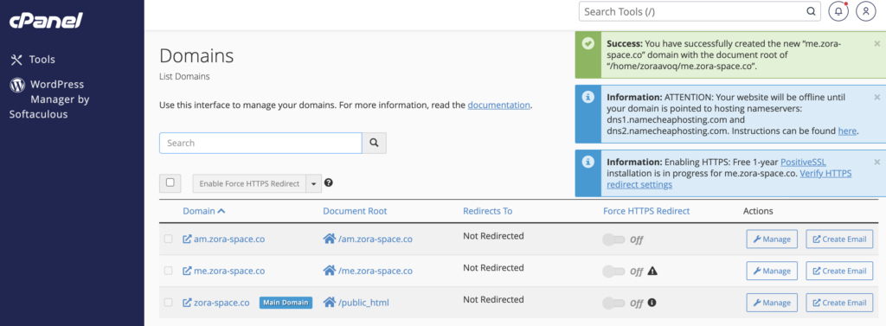Open the notifications bell icon
Viewport: 886px width, 326px height.
click(x=838, y=11)
